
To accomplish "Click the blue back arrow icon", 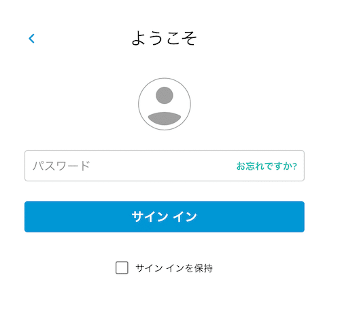I will (31, 39).
